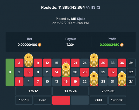Copy the bet ID link icon
The width and height of the screenshot is (139, 110).
tap(88, 8)
